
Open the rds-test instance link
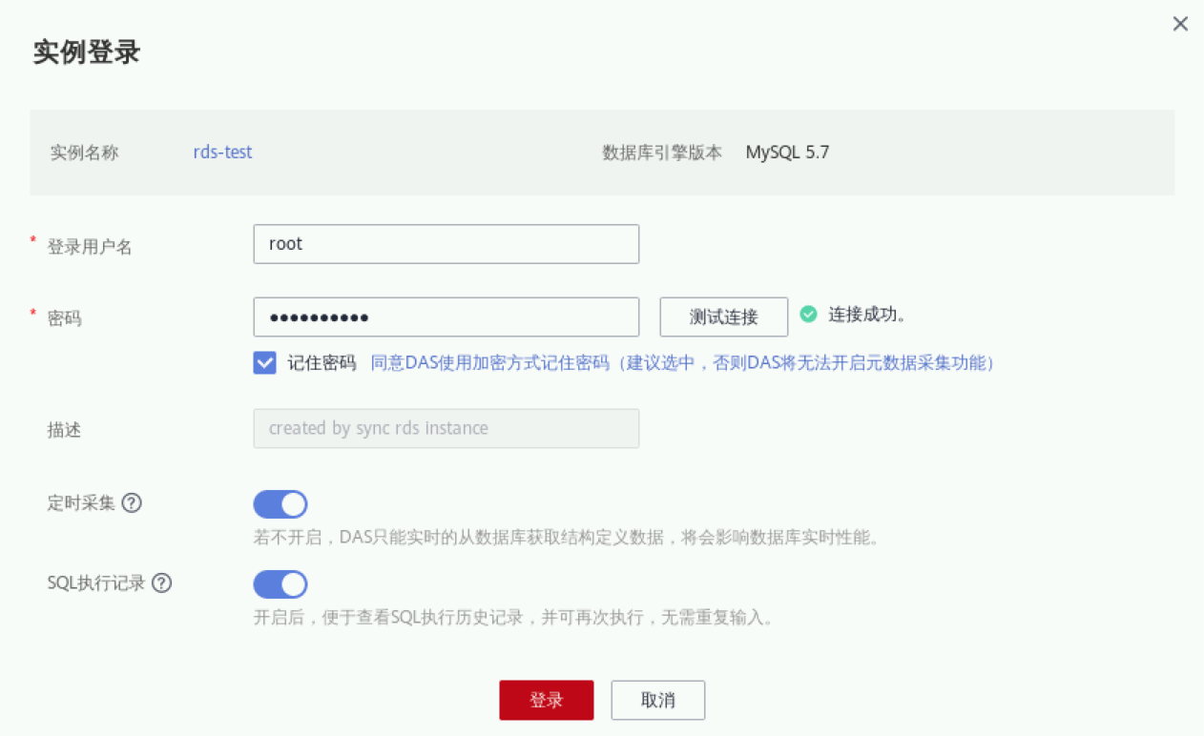(x=222, y=152)
